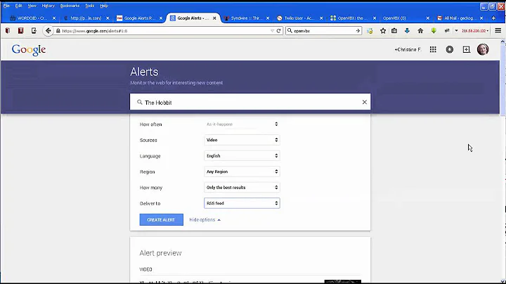Open the Tools menu
Image resolution: width=506 pixels, height=284 pixels.
click(90, 6)
